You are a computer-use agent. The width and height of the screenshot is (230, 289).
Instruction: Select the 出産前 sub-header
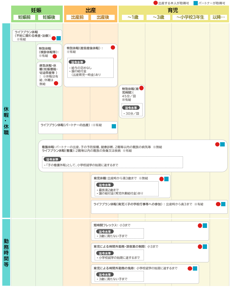78,17
